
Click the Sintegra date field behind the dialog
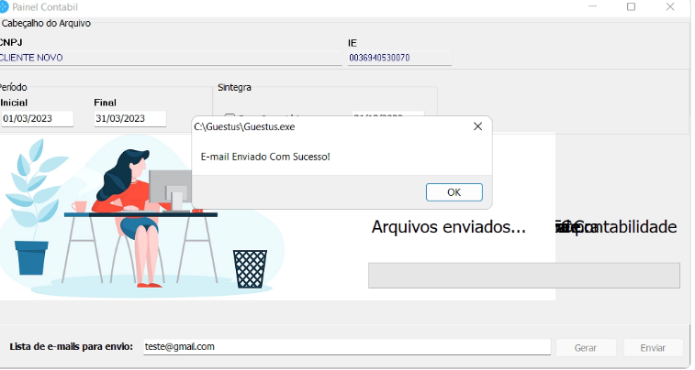tap(387, 114)
